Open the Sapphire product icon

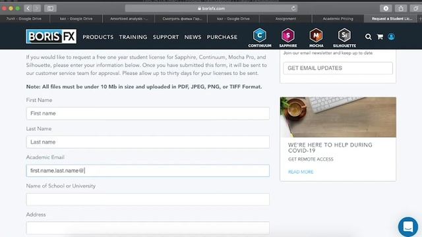pos(288,38)
